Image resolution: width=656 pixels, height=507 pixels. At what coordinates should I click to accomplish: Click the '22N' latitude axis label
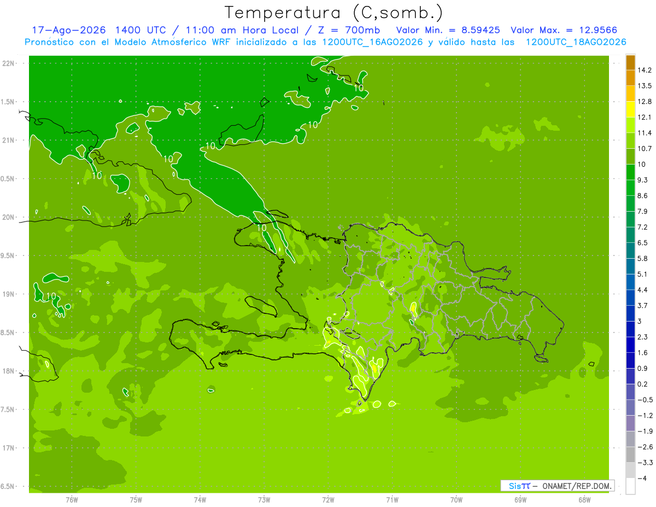point(9,63)
